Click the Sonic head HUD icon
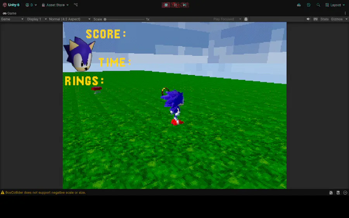 click(x=79, y=54)
